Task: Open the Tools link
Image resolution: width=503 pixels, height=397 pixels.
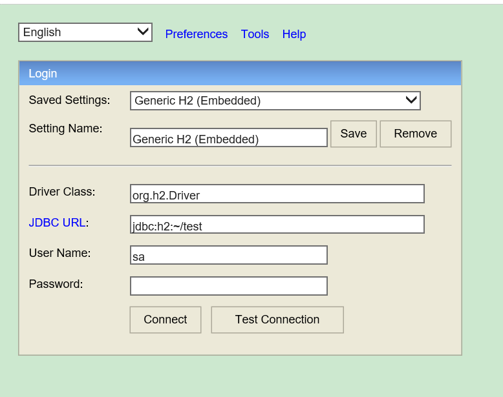Action: pos(255,34)
